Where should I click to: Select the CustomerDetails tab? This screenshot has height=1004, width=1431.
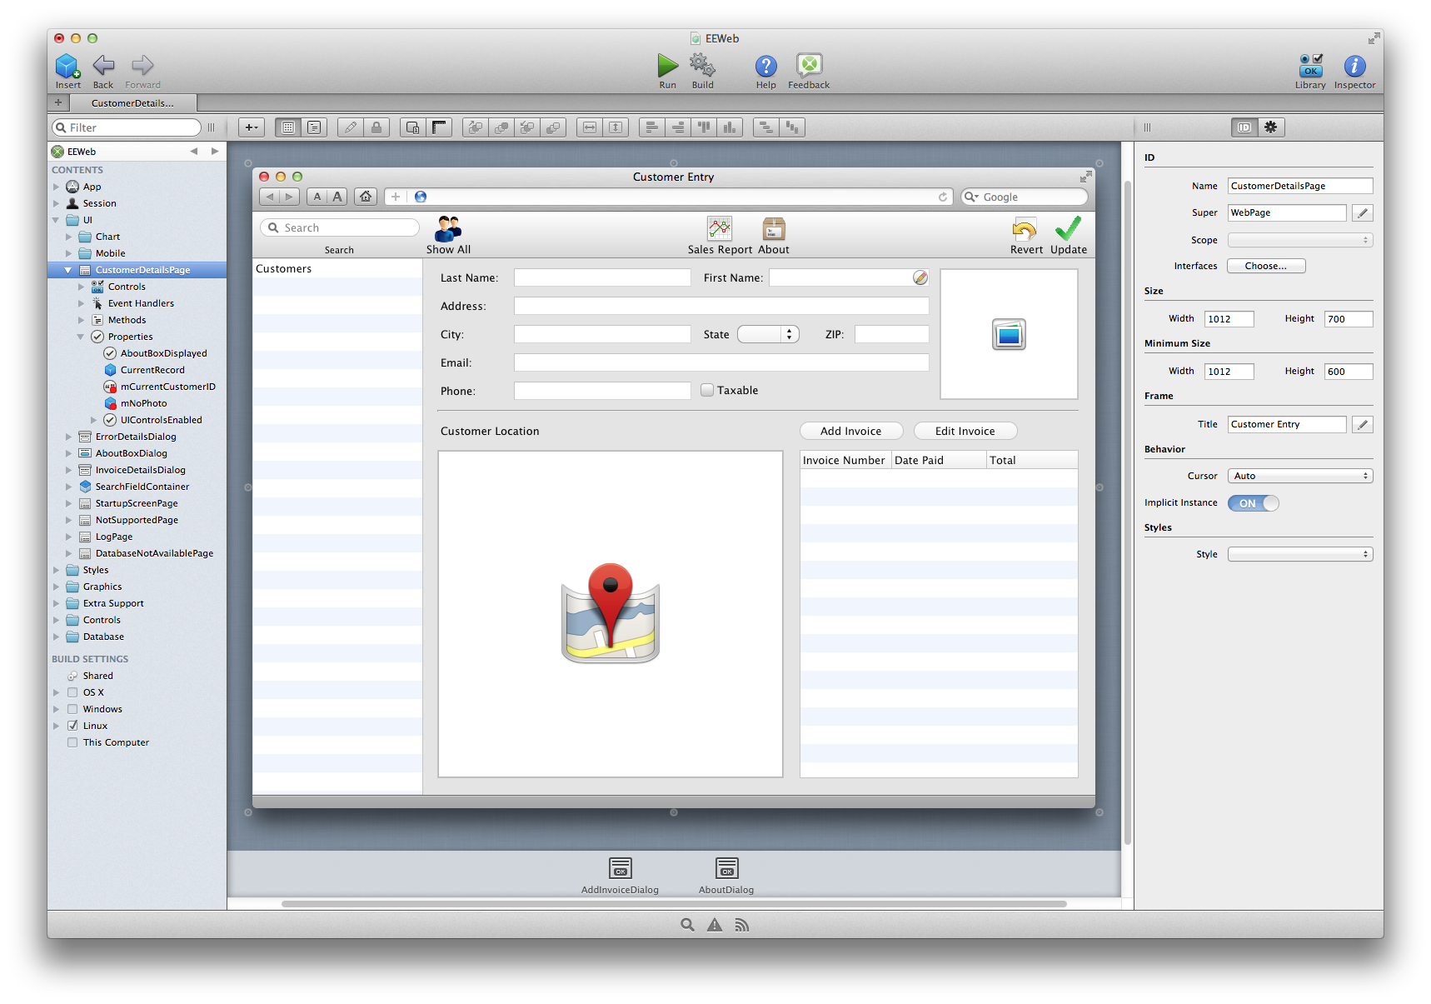click(133, 103)
